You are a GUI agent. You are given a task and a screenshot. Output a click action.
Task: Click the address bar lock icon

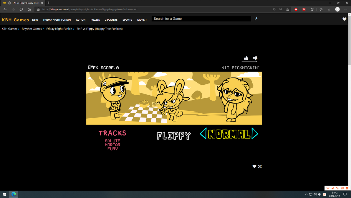click(x=38, y=9)
